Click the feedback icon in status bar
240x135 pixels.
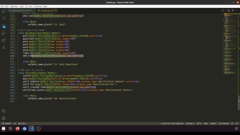(x=232, y=123)
